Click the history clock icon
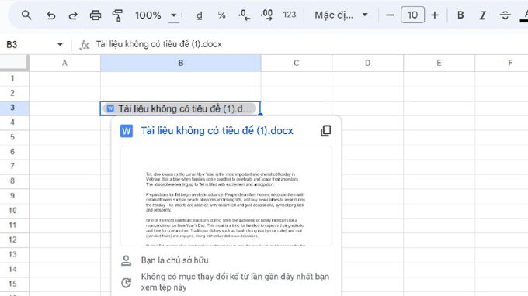The image size is (528, 296). coord(127,283)
